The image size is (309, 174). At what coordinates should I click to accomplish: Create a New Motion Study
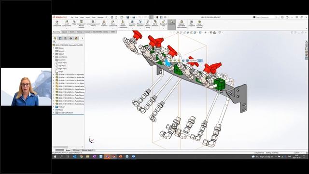click(148, 24)
